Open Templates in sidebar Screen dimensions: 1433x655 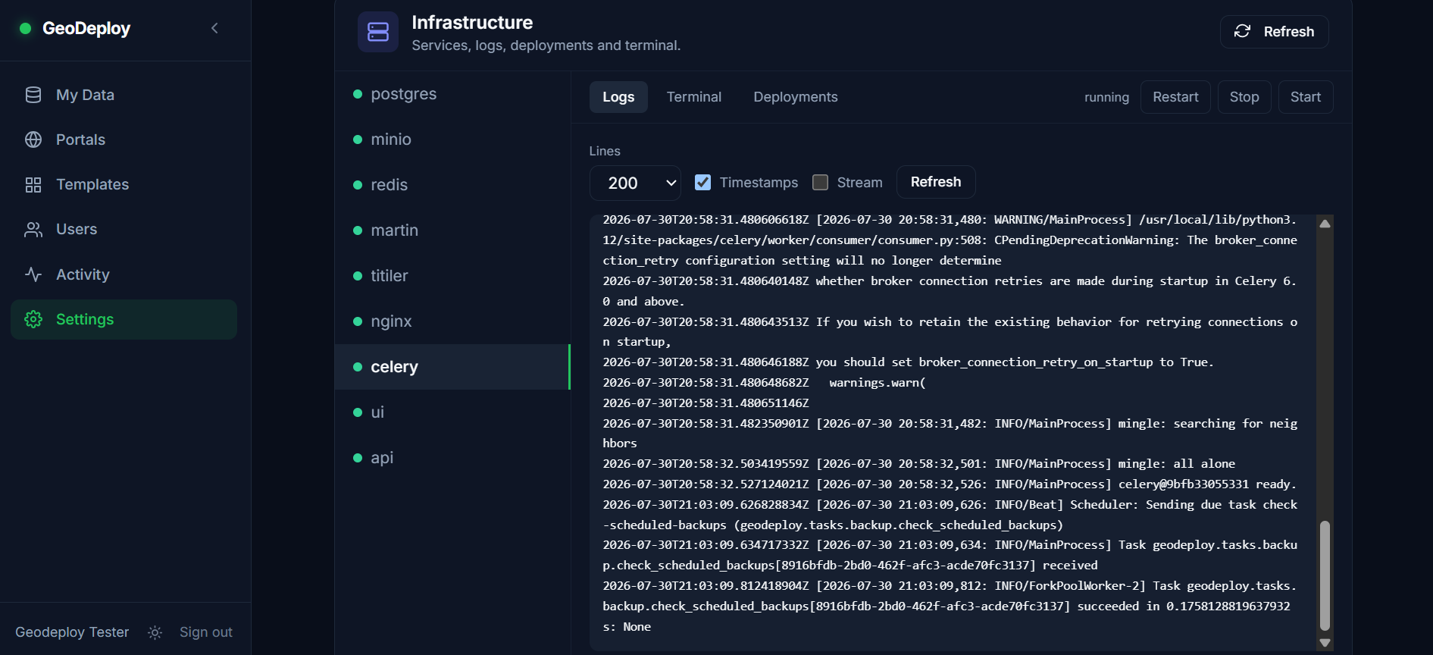click(x=124, y=184)
